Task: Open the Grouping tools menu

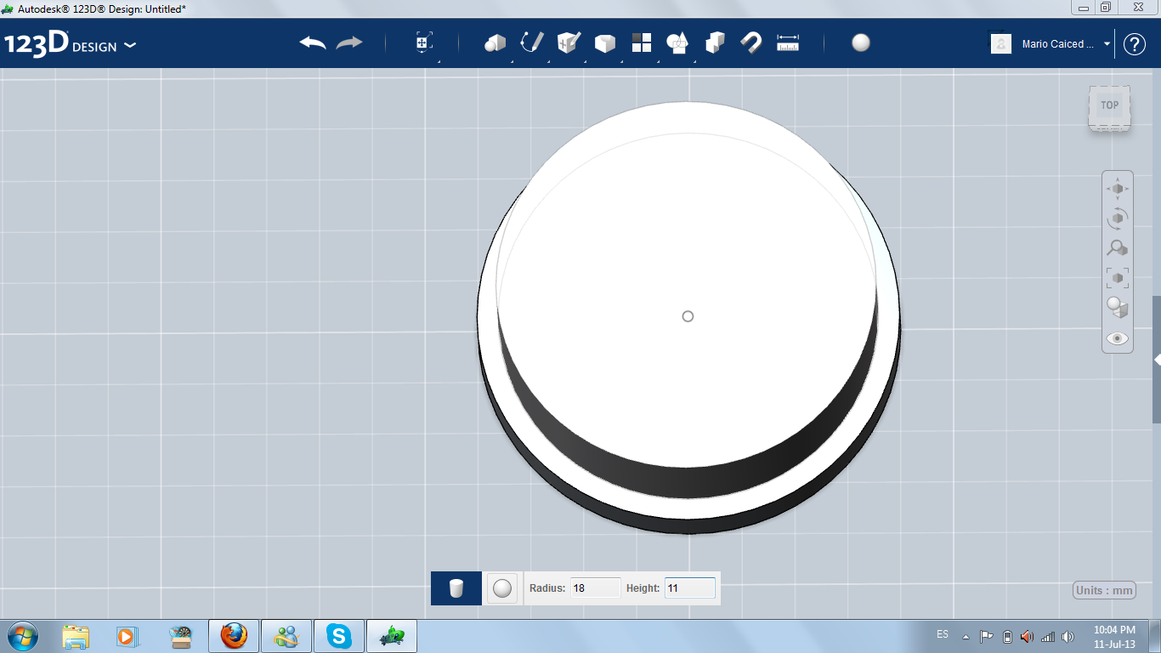Action: coord(677,43)
